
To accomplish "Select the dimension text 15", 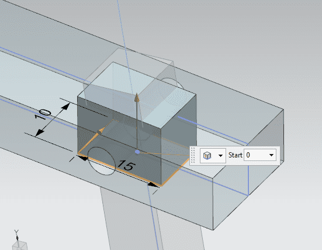I will click(126, 166).
